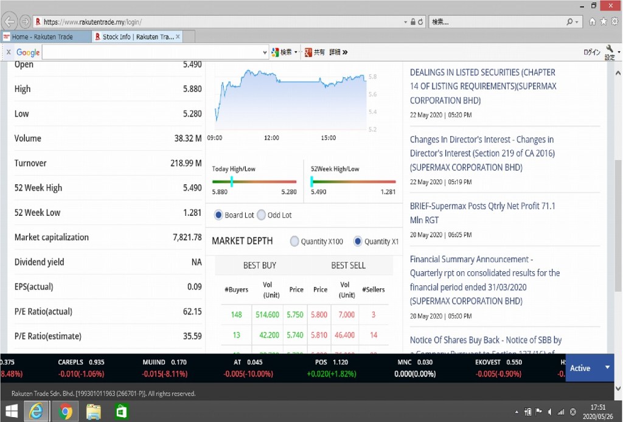The width and height of the screenshot is (623, 422).
Task: Select the Odd Lot radio button
Action: [262, 215]
